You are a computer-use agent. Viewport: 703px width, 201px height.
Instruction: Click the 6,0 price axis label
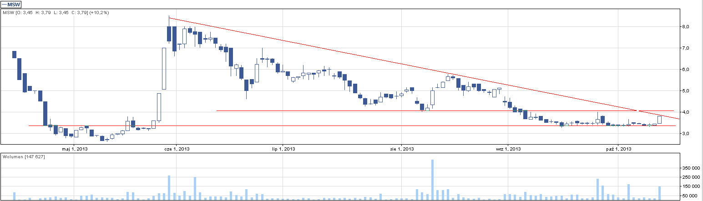(x=686, y=70)
